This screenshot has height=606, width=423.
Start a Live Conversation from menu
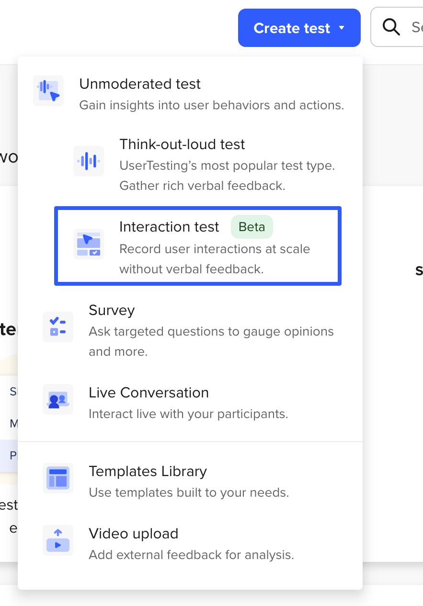click(149, 393)
